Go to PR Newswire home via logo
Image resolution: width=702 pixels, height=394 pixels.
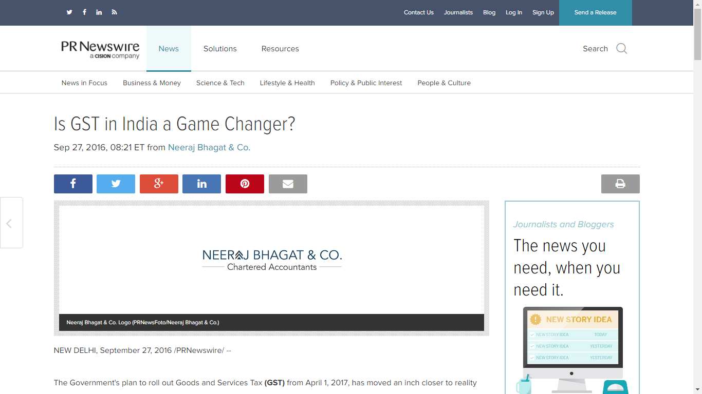(x=100, y=49)
